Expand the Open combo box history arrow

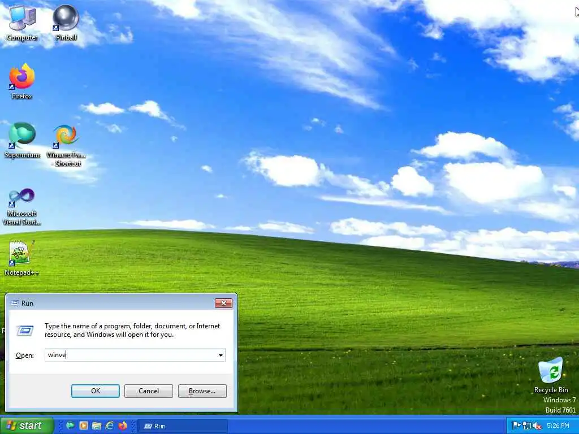tap(221, 355)
